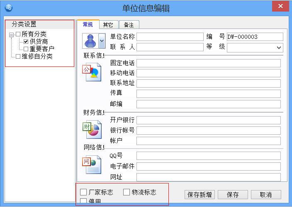
Task: Focus the 移动电话 input field
Action: pos(209,73)
